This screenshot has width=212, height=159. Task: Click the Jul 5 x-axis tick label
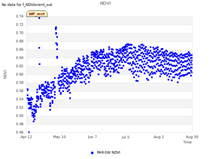126,137
